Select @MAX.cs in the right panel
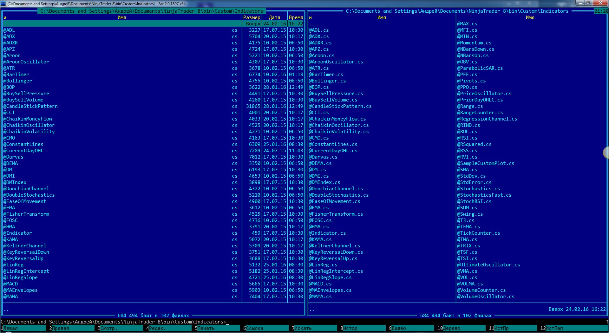Image resolution: width=609 pixels, height=333 pixels. tap(467, 24)
